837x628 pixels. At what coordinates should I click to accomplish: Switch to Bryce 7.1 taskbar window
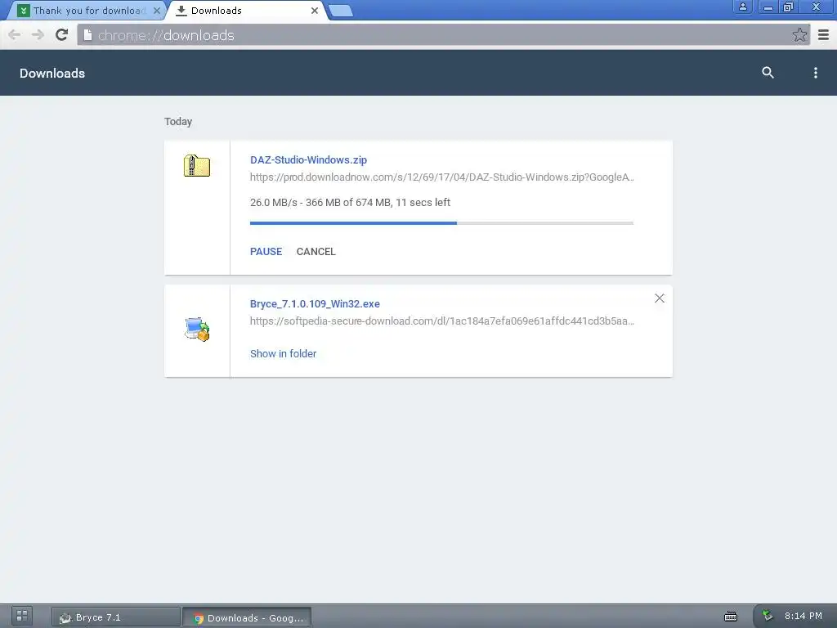(116, 617)
